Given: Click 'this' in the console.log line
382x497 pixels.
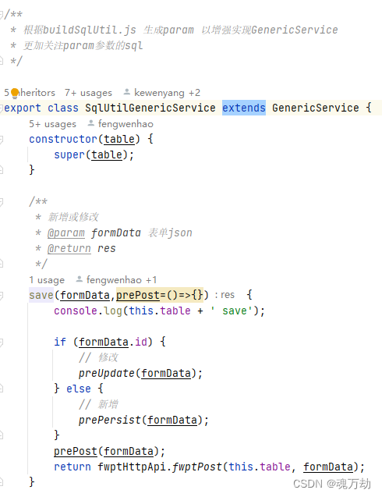Looking at the screenshot, I should pyautogui.click(x=141, y=311).
